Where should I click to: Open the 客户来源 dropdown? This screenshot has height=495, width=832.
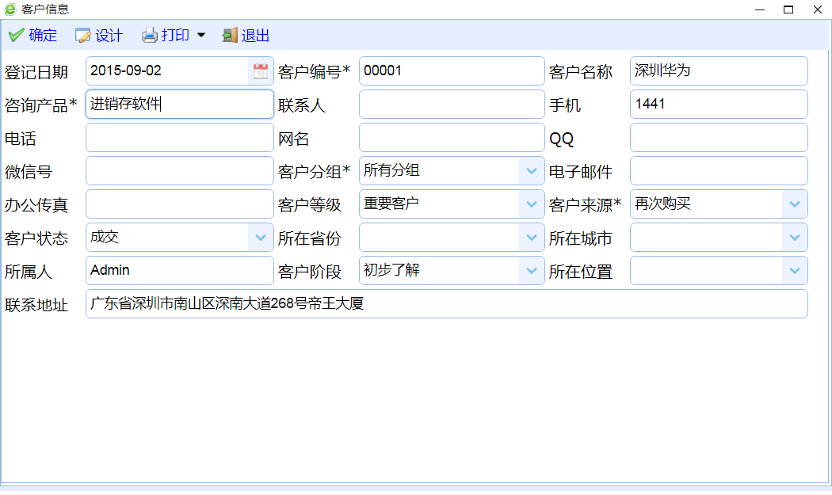[795, 204]
